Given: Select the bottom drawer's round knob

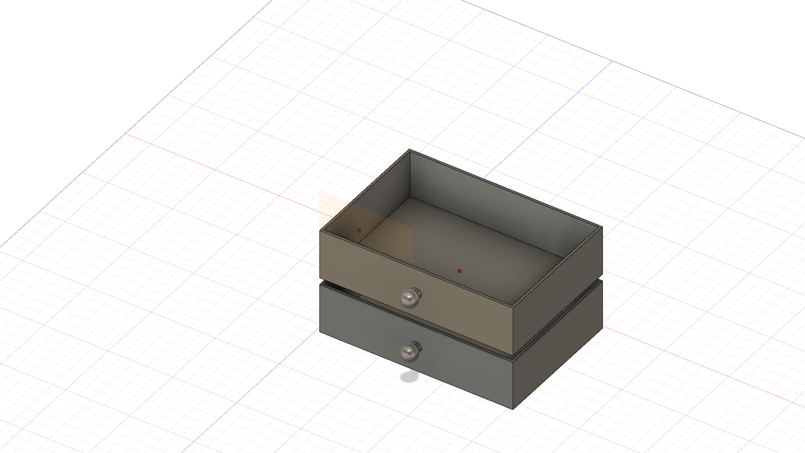Looking at the screenshot, I should click(410, 352).
